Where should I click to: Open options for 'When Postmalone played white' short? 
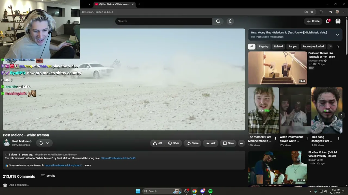point(307,139)
